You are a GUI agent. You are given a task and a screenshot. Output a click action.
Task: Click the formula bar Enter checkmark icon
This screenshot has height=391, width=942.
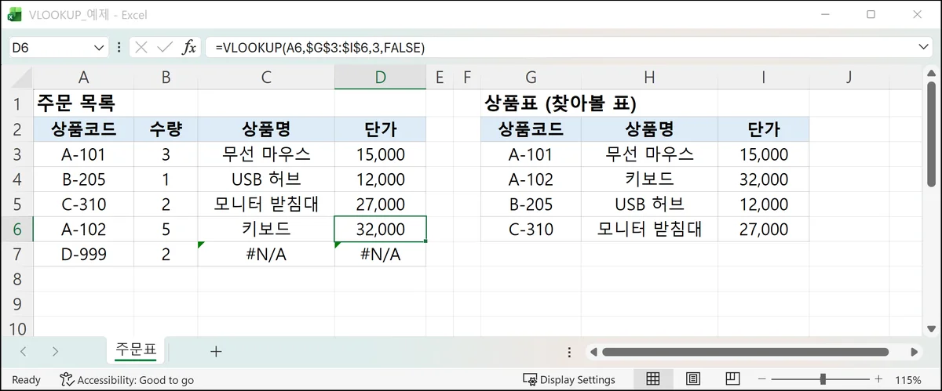[165, 48]
